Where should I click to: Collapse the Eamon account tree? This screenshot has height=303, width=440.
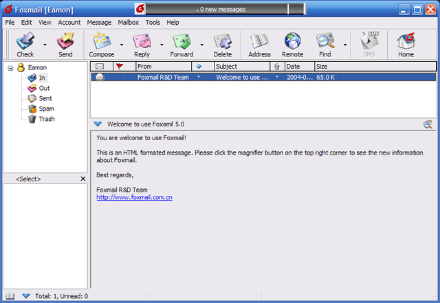click(10, 68)
